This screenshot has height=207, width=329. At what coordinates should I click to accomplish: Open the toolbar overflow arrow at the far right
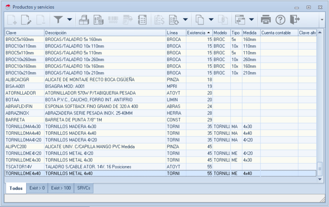322,20
